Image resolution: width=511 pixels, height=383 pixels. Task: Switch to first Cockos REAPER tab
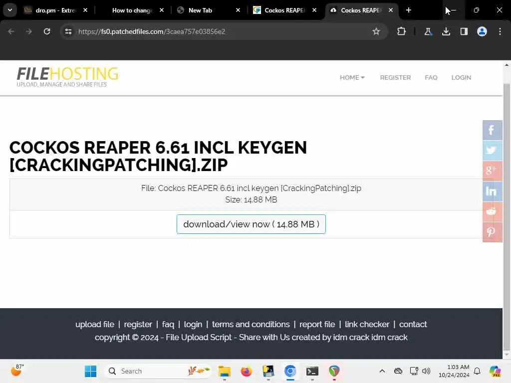coord(284,10)
